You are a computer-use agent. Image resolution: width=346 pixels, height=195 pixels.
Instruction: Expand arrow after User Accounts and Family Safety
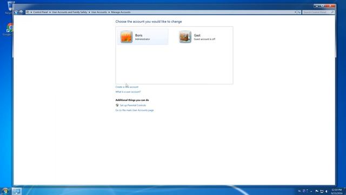pos(89,12)
